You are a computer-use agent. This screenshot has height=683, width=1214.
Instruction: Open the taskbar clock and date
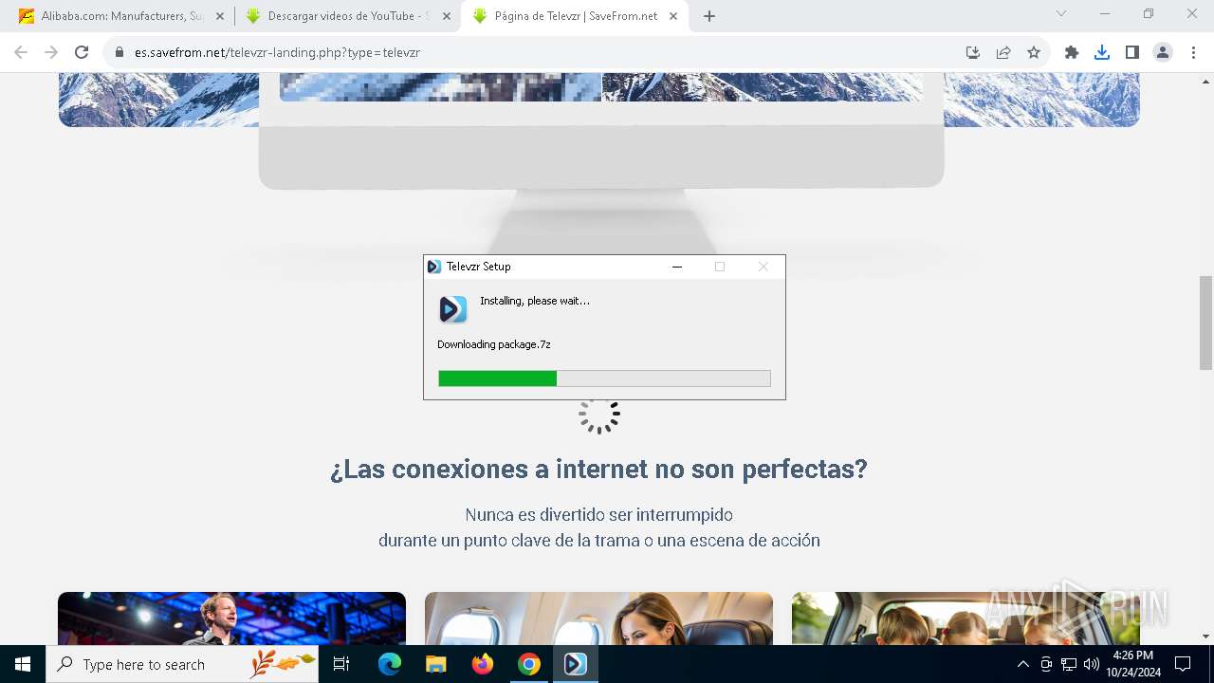(1132, 664)
